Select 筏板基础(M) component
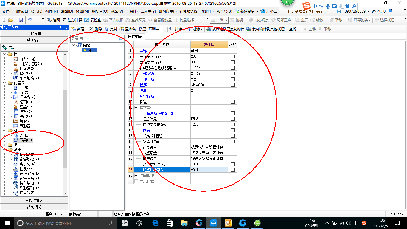The image size is (407, 229). coord(27,159)
